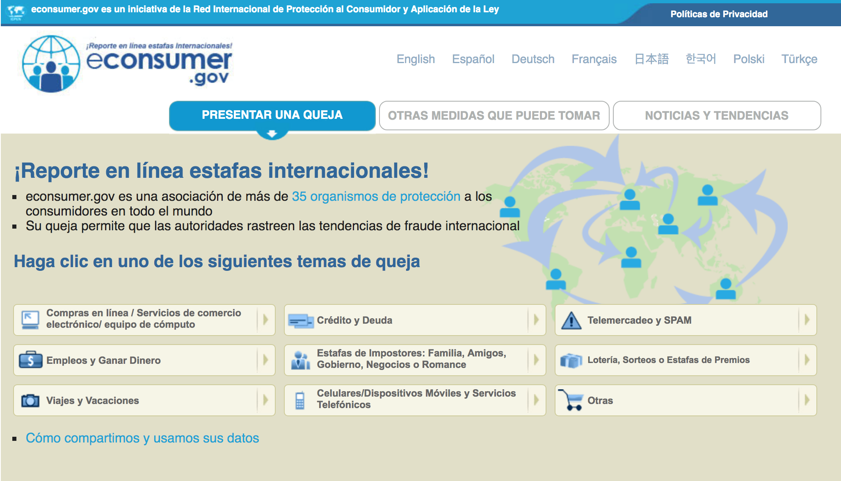841x481 pixels.
Task: Click the shopping cart icon for Otras
Action: [x=571, y=400]
